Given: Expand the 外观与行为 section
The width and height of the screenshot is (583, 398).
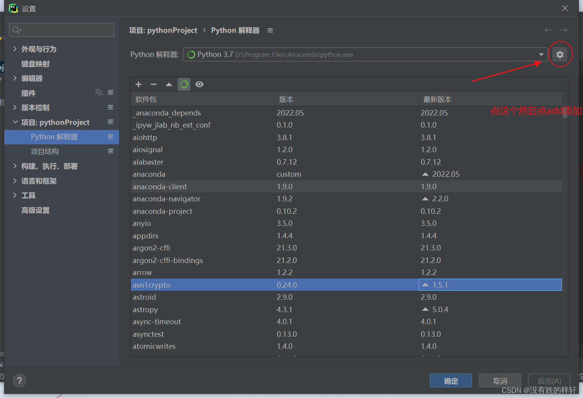Looking at the screenshot, I should (15, 49).
